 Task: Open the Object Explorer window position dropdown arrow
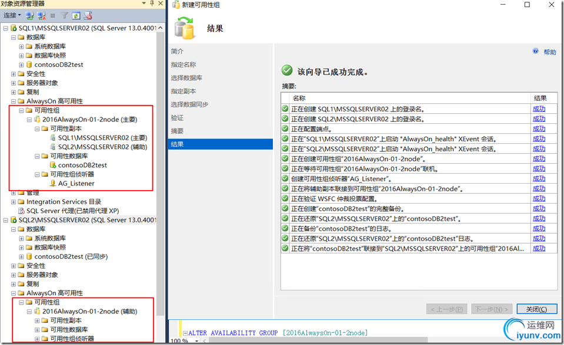pyautogui.click(x=144, y=4)
